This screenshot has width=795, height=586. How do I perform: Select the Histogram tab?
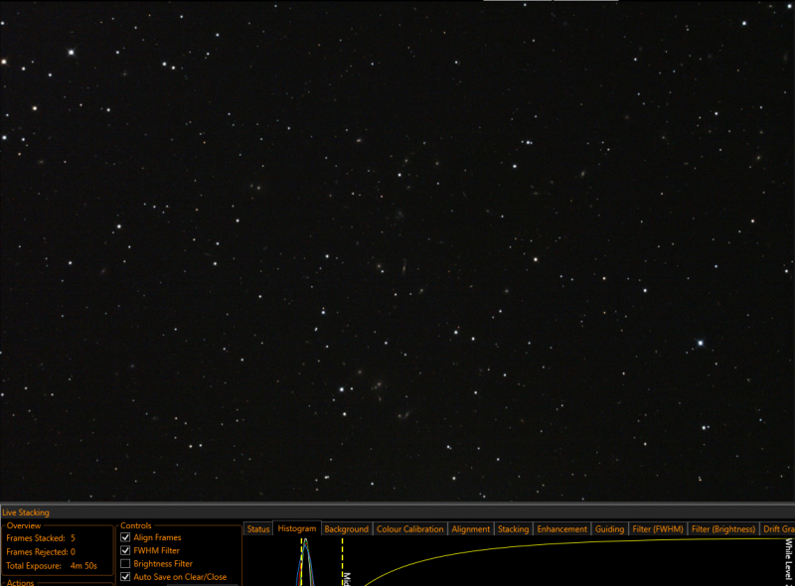click(297, 528)
